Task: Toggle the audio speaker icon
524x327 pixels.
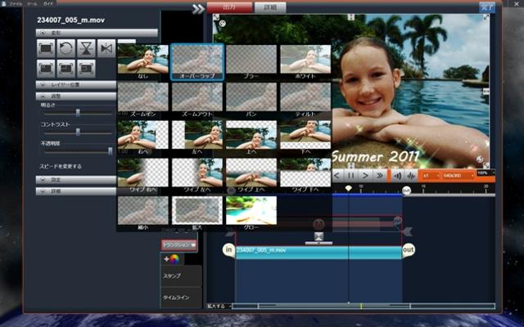Action: click(x=397, y=176)
